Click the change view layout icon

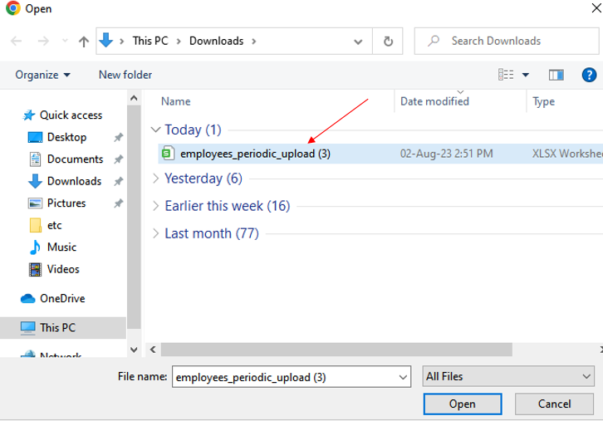pyautogui.click(x=506, y=75)
